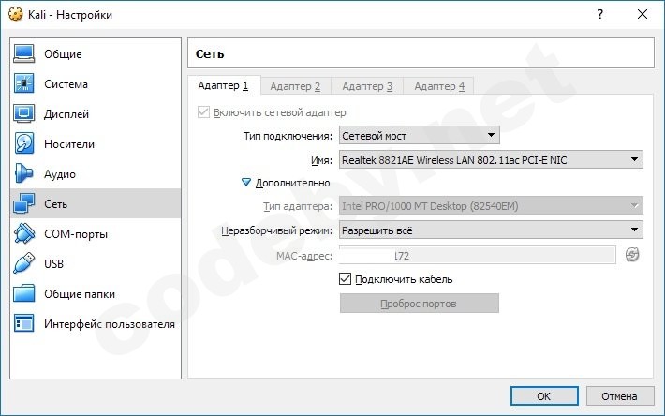Switch to Адаптер 3 tab

(367, 86)
